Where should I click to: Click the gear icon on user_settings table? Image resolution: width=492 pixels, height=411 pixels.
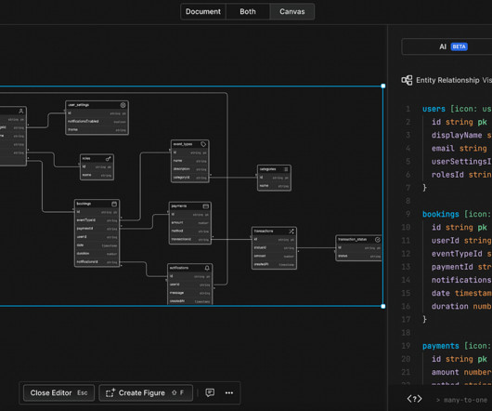pyautogui.click(x=123, y=105)
